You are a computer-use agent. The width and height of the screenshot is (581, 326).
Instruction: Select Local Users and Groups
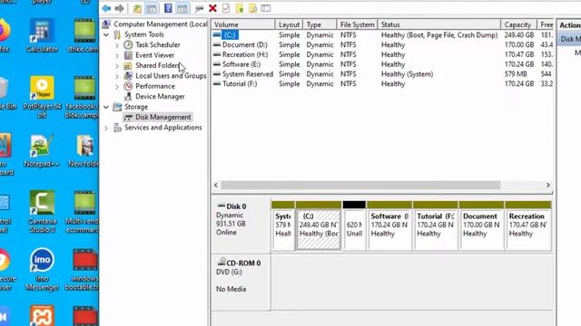click(x=171, y=76)
